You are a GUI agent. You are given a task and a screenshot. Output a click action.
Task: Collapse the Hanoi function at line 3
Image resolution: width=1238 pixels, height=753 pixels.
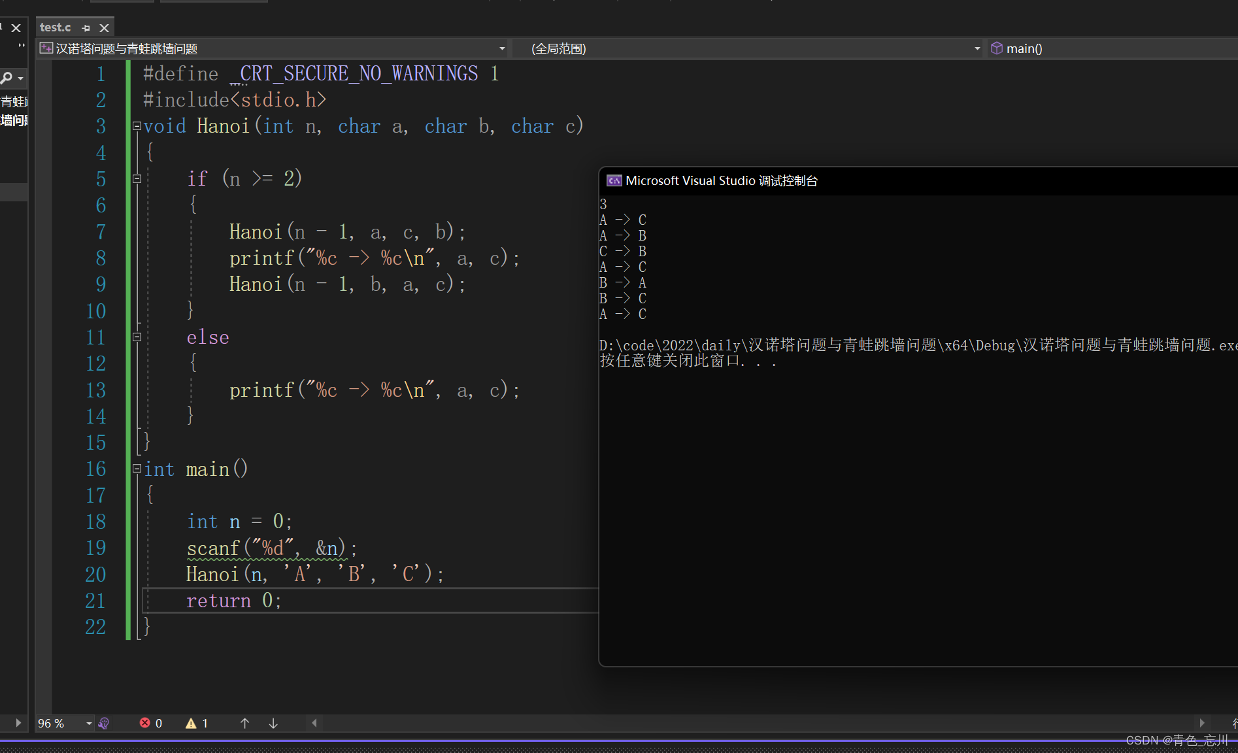(x=137, y=125)
